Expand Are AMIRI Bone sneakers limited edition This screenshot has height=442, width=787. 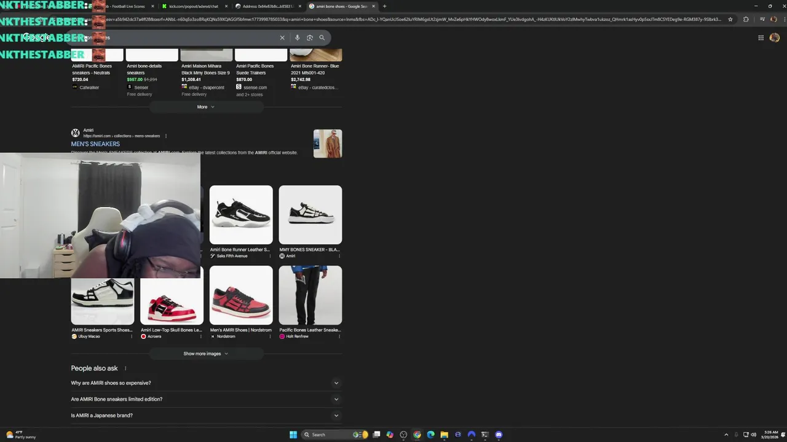[x=206, y=399]
